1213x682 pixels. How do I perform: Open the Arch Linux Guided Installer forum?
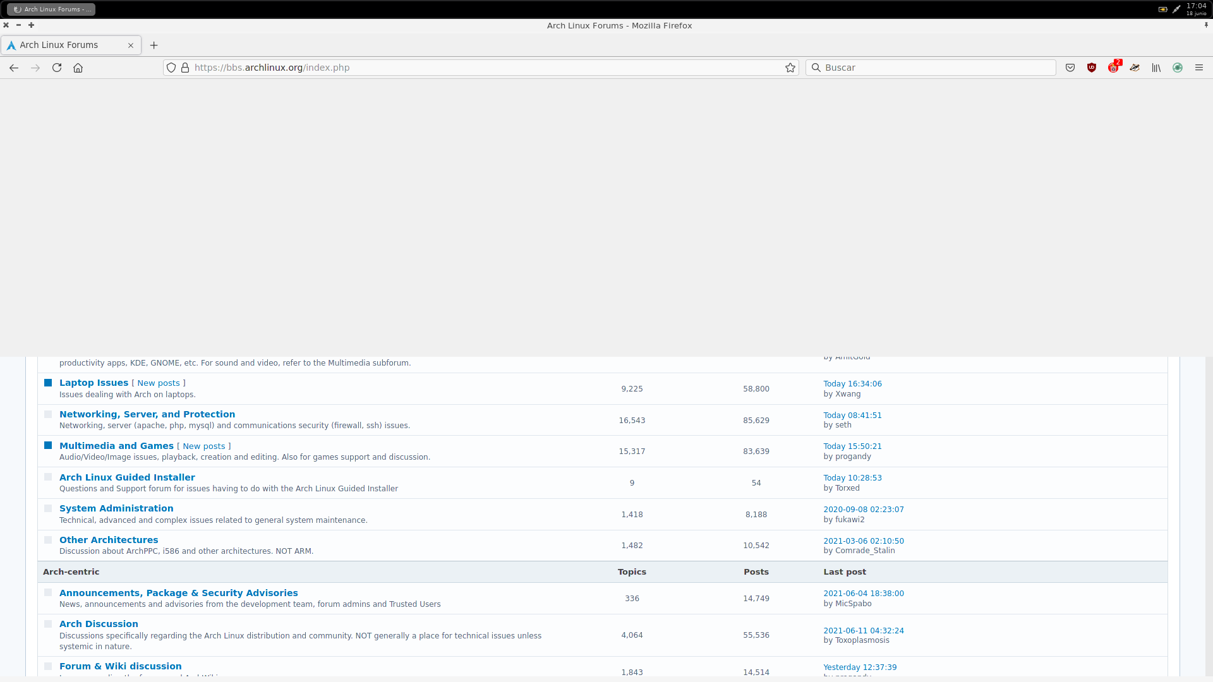click(127, 477)
